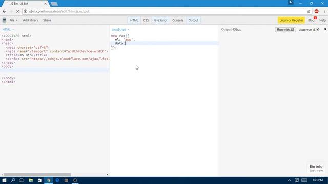Image resolution: width=328 pixels, height=184 pixels.
Task: Open the touch keyboard icon
Action: click(x=304, y=180)
